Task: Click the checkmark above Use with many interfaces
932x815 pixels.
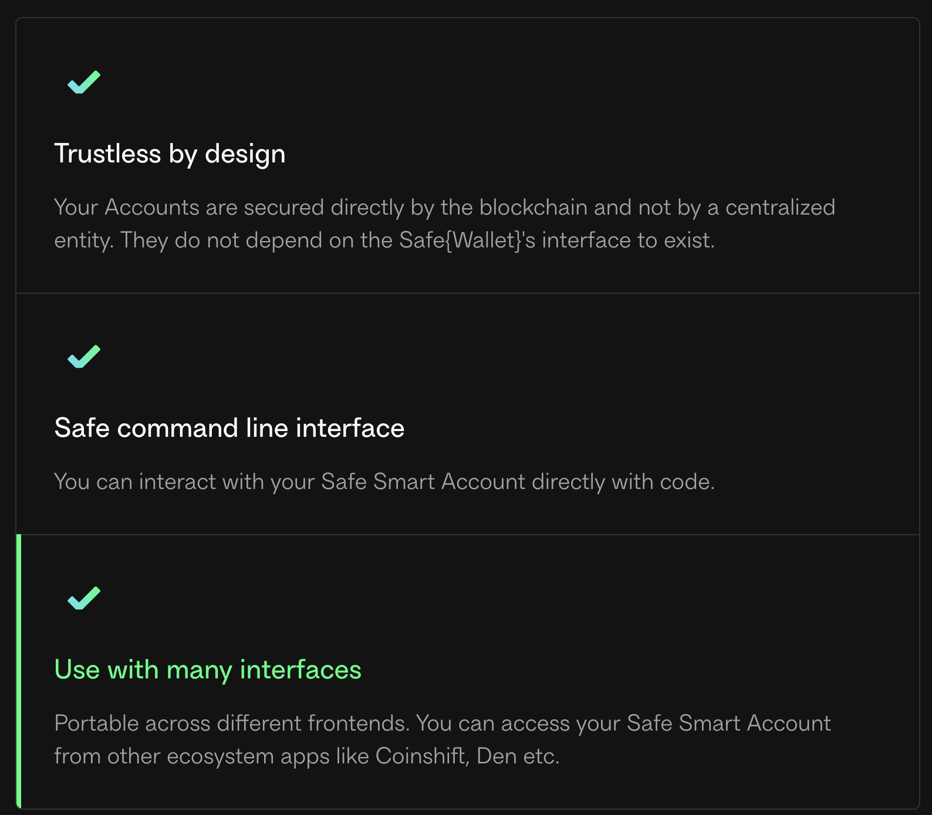Action: (84, 598)
